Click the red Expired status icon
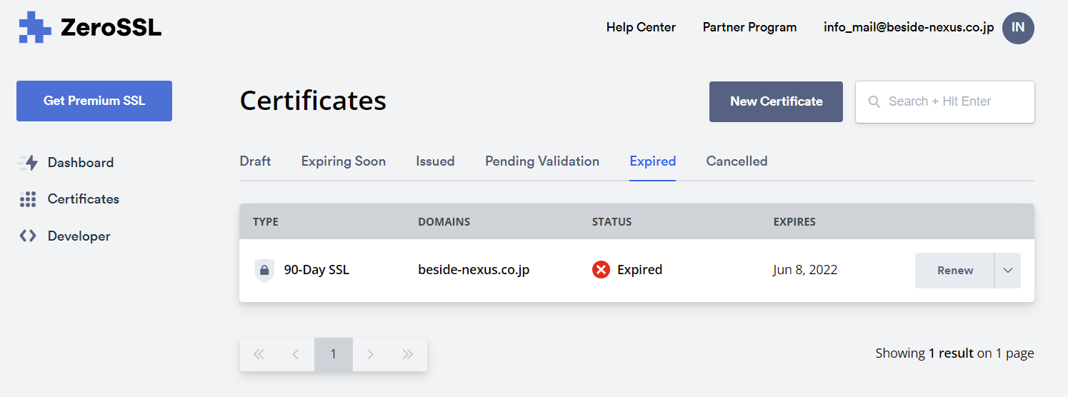Image resolution: width=1068 pixels, height=397 pixels. coord(601,270)
